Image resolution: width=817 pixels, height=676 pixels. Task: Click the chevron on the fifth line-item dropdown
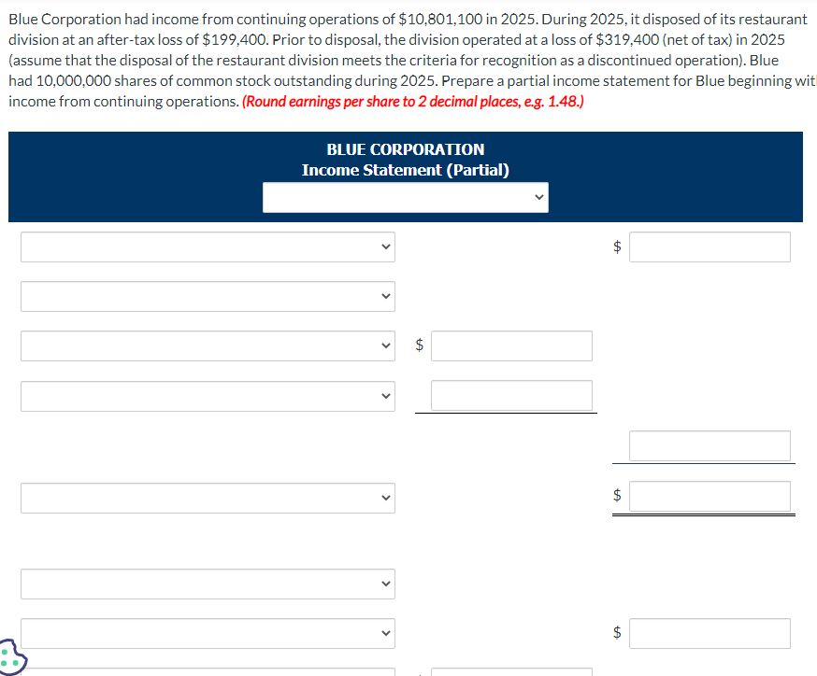[x=384, y=498]
